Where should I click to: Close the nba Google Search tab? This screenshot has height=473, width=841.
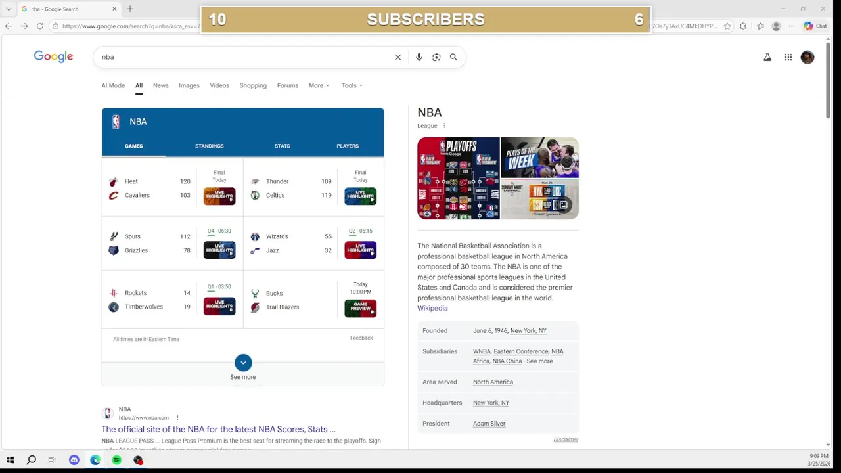click(x=114, y=9)
